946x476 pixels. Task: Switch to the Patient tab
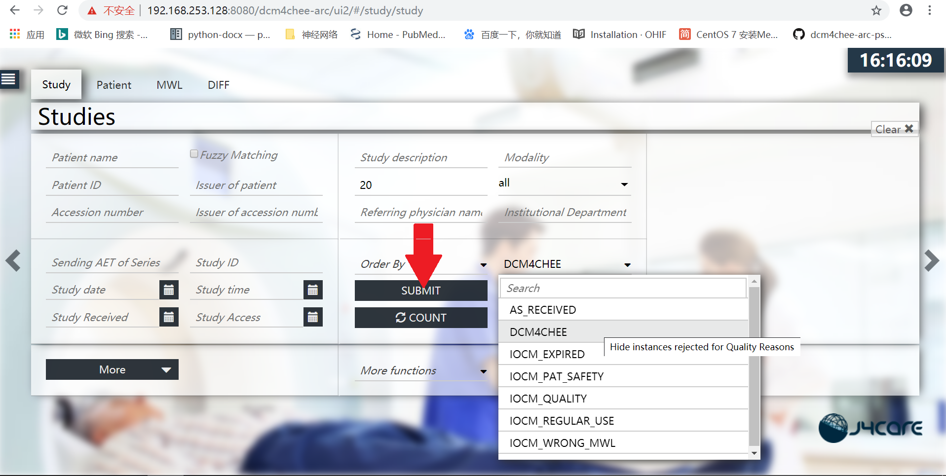pos(114,84)
